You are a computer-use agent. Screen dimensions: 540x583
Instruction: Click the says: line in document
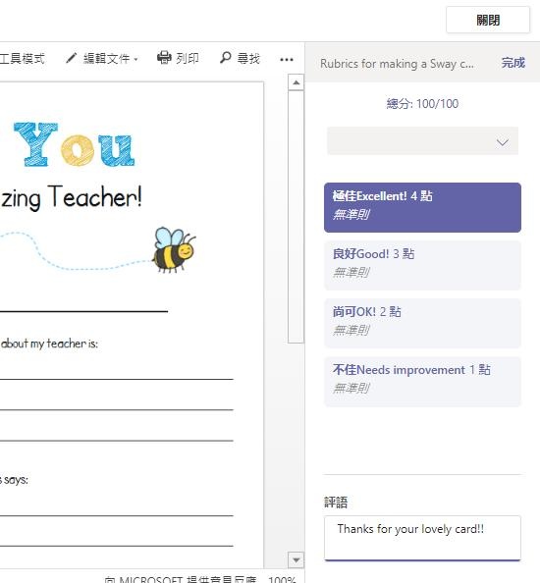tap(14, 480)
